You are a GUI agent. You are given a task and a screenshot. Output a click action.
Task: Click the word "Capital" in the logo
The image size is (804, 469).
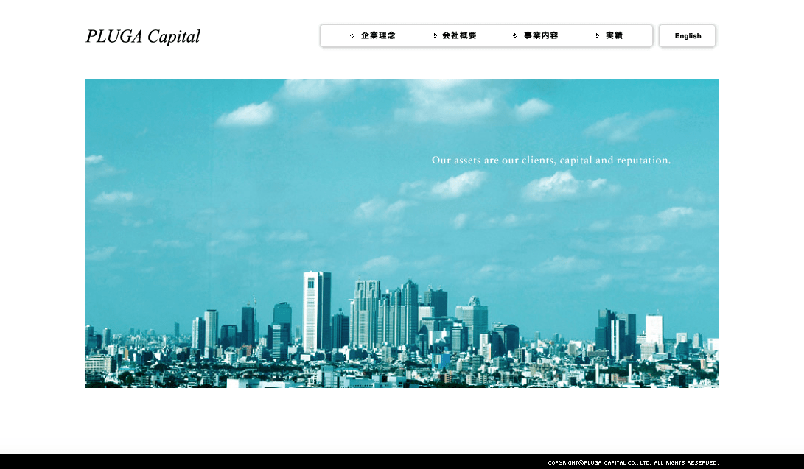(x=173, y=36)
